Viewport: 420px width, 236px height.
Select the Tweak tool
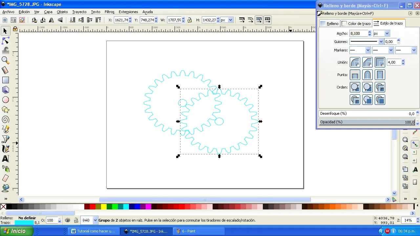[5, 50]
